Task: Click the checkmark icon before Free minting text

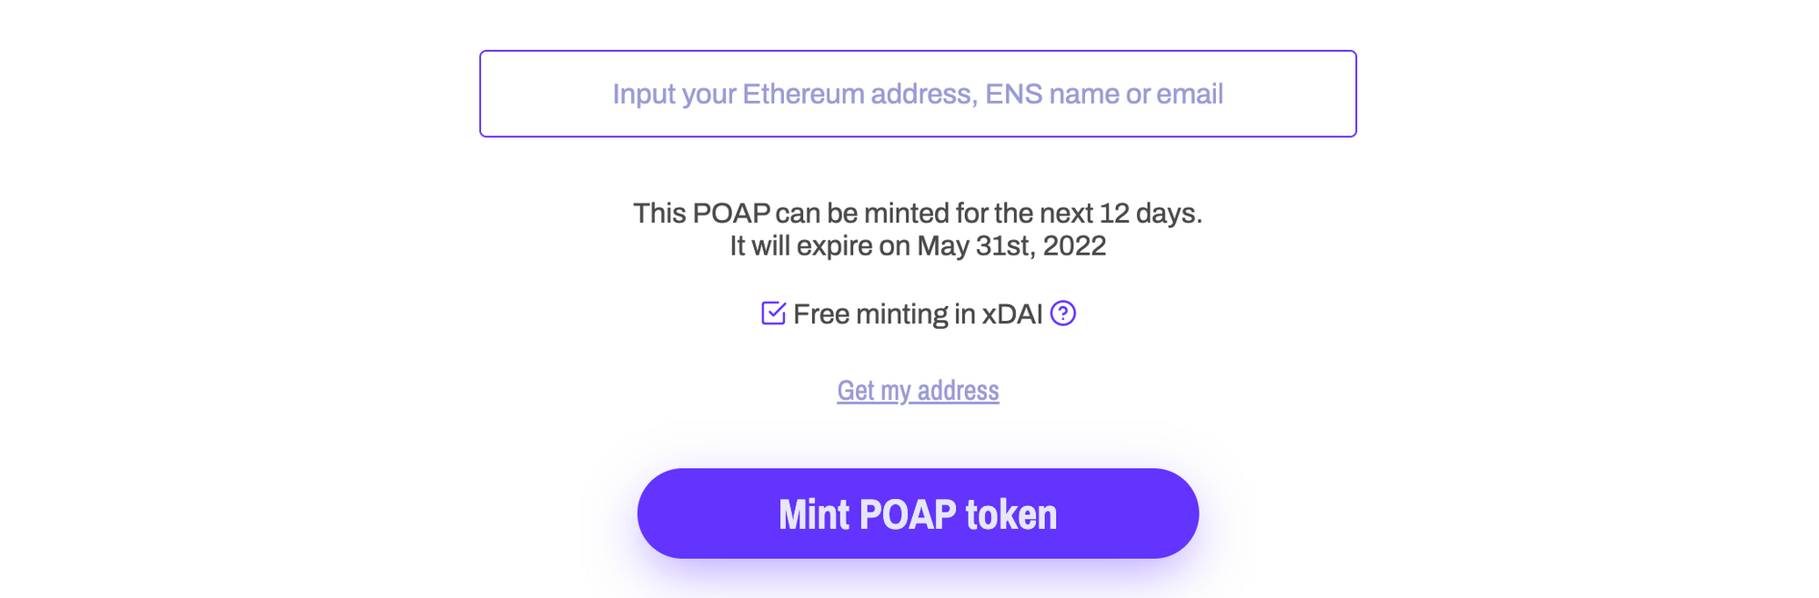Action: click(772, 314)
